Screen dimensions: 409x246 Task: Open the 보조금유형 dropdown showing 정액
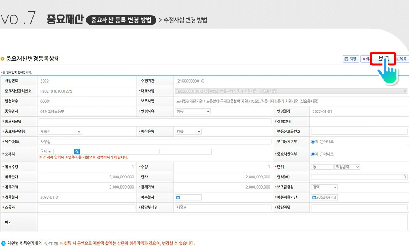click(x=324, y=187)
